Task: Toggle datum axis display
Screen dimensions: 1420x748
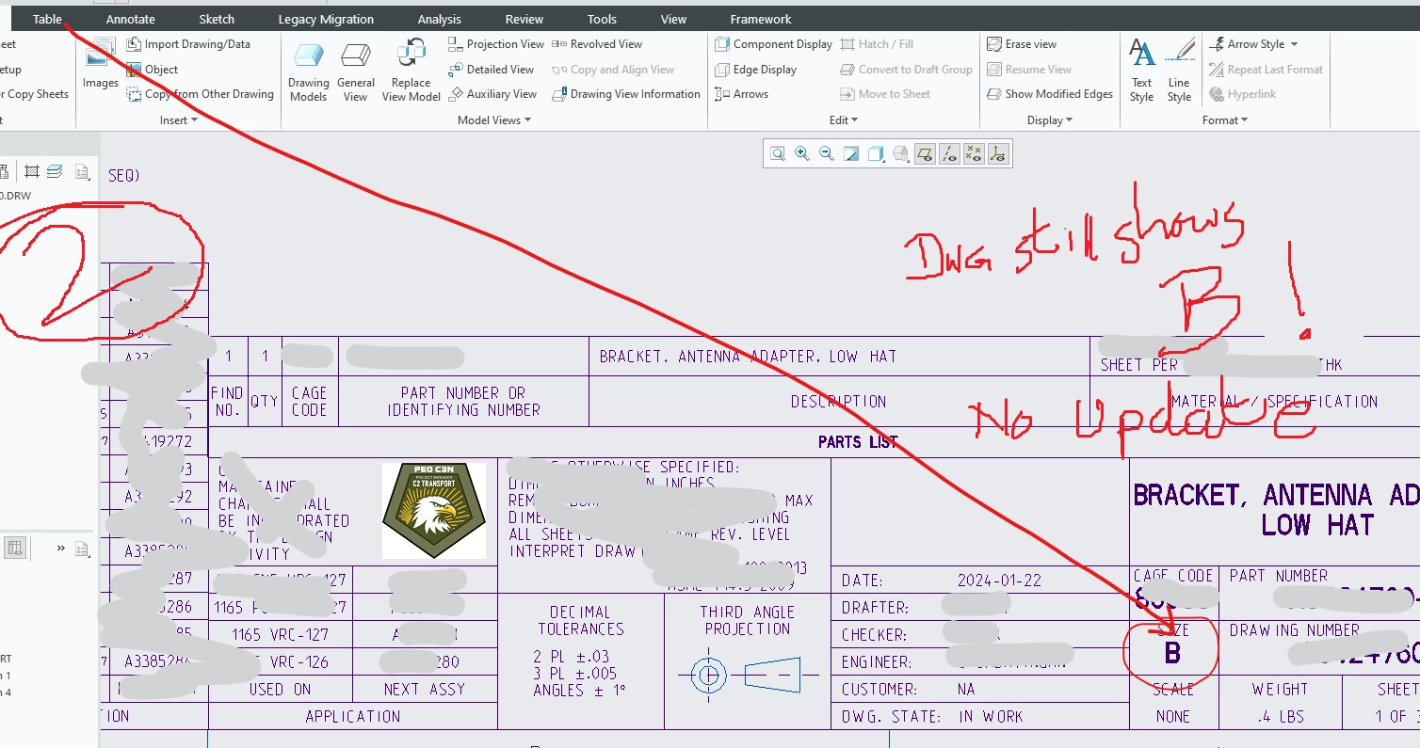Action: [x=949, y=153]
